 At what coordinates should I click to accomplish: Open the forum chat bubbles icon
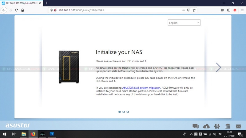pos(196,126)
